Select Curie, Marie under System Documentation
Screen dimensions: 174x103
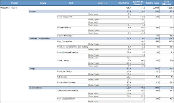(x=93, y=96)
